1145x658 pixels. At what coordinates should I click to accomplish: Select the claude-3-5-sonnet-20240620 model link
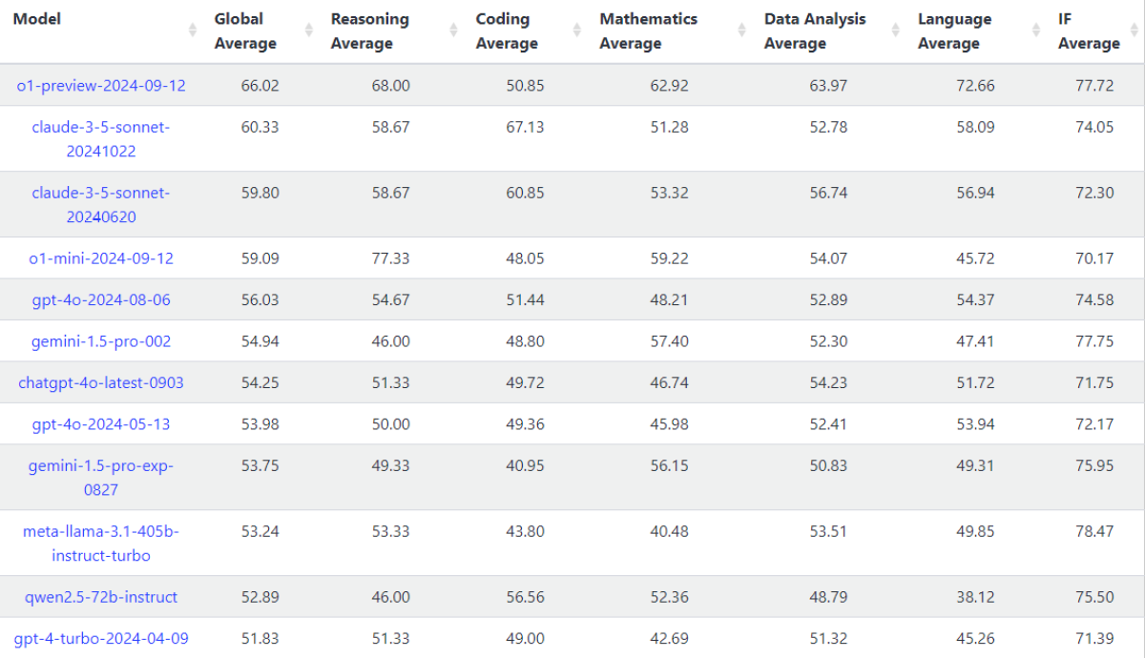click(101, 204)
